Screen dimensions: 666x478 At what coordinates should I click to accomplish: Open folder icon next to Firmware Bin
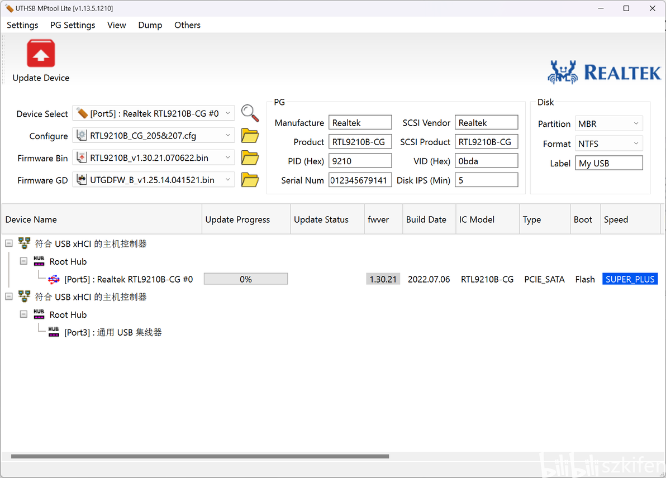(x=250, y=158)
